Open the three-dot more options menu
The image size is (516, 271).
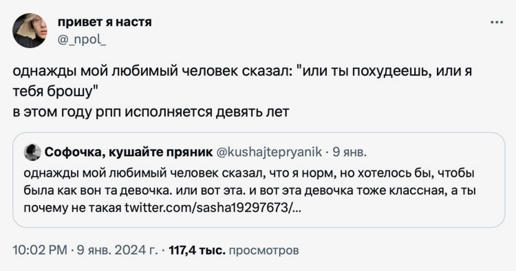497,23
